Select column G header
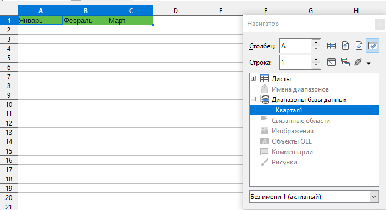 [311, 11]
